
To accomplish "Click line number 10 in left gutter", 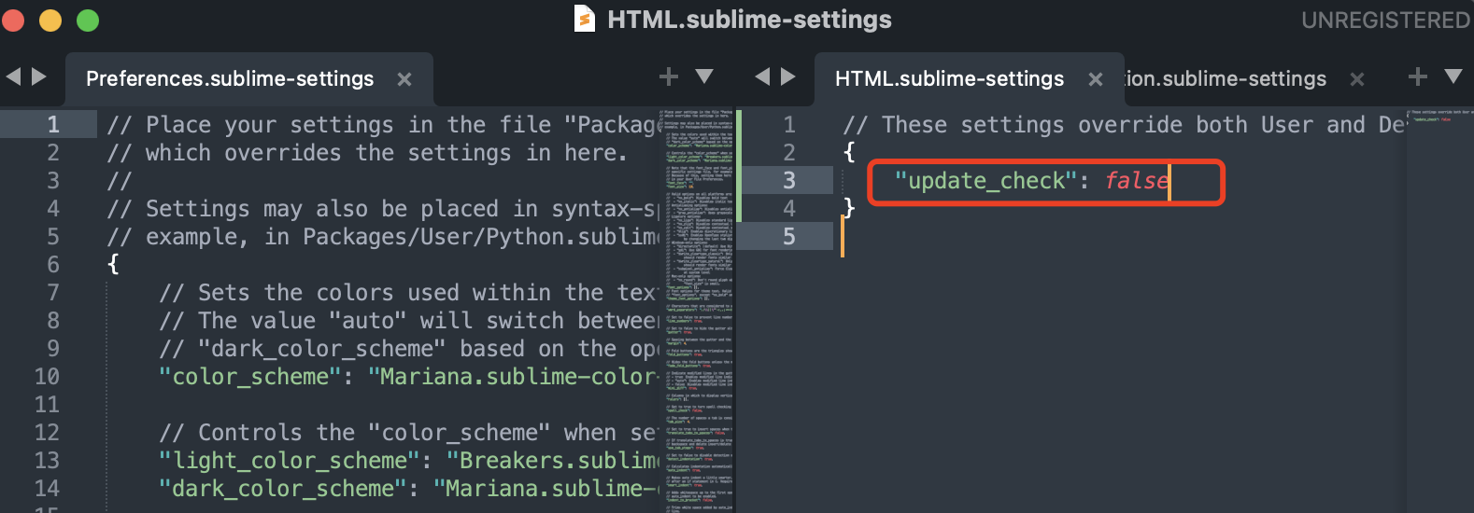I will click(x=47, y=376).
